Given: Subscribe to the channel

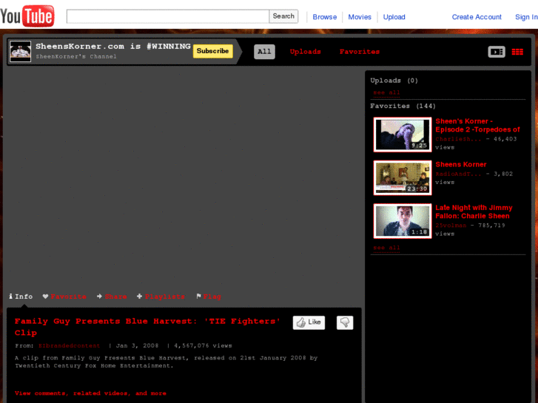Looking at the screenshot, I should (212, 51).
